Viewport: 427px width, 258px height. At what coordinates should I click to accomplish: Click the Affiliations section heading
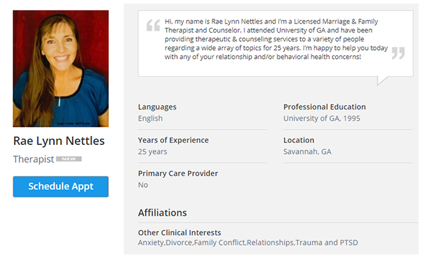point(162,212)
